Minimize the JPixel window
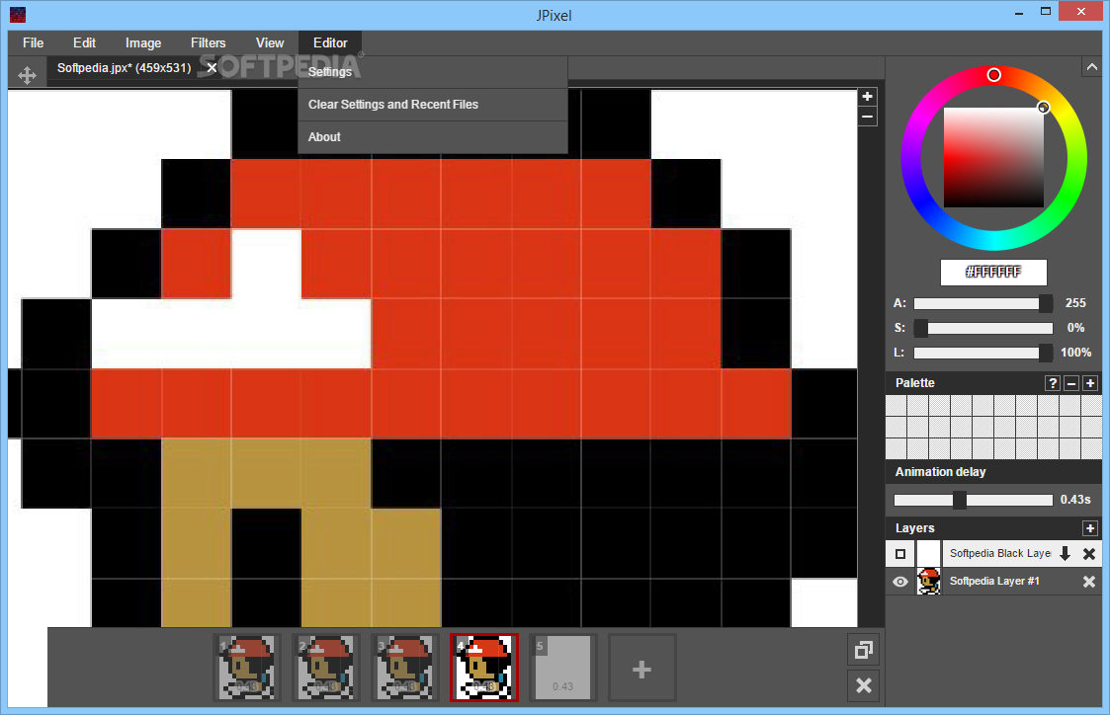The height and width of the screenshot is (715, 1110). 1019,13
